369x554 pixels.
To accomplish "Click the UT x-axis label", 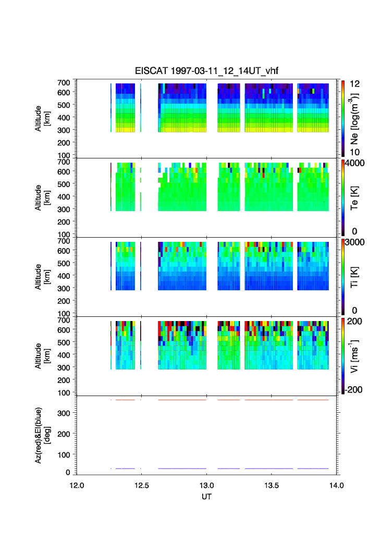I will (206, 497).
